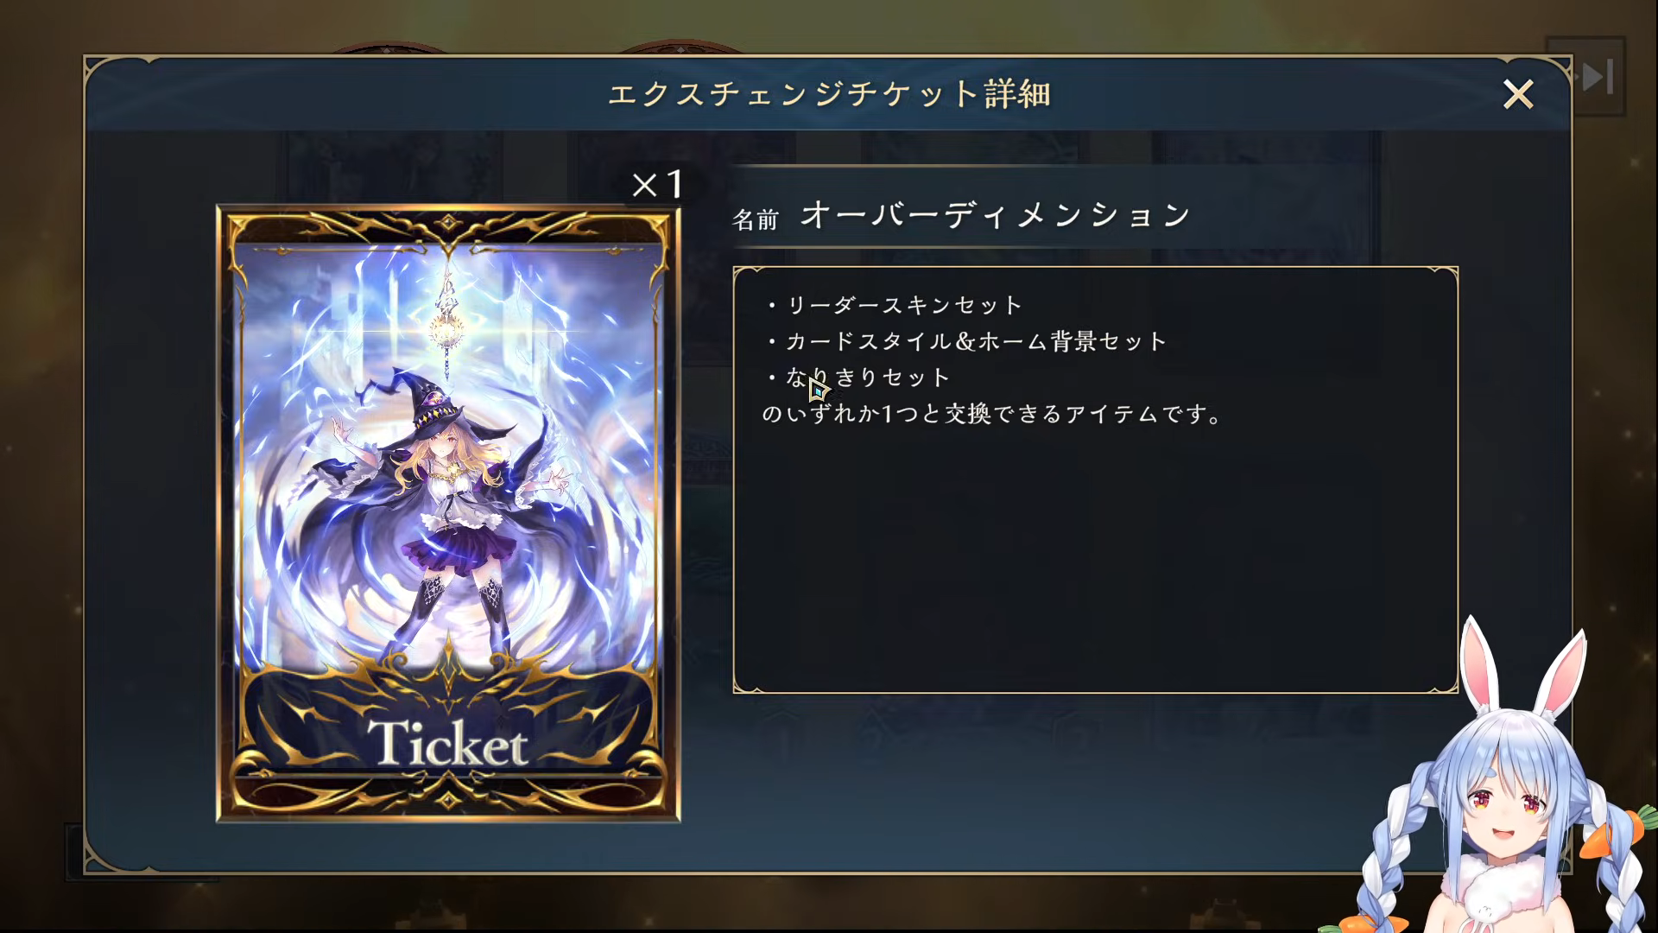Click the empty area of the description box

pos(1095,562)
